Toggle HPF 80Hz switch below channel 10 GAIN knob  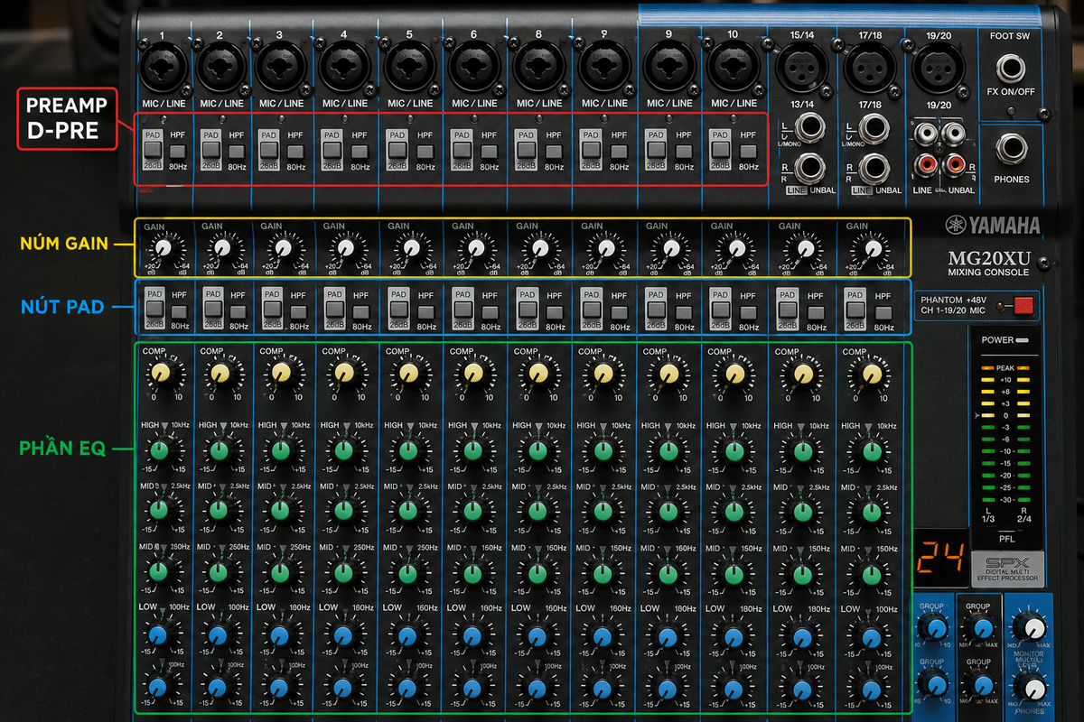[748, 312]
